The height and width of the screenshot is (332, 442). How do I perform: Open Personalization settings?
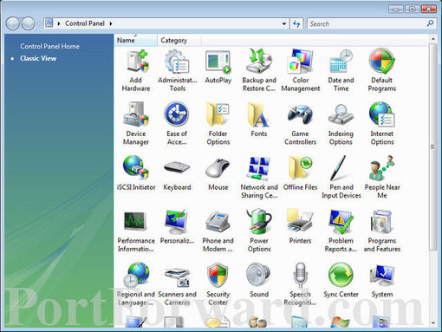(177, 227)
